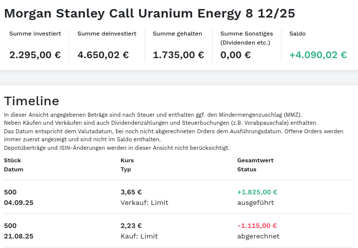
Task: Click the Saldo label
Action: (x=297, y=34)
